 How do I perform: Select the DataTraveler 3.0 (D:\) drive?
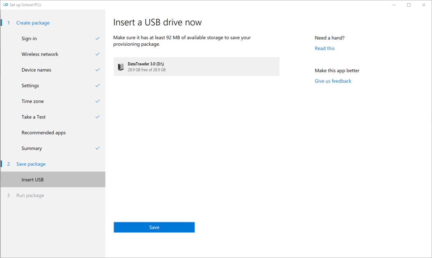(x=196, y=67)
